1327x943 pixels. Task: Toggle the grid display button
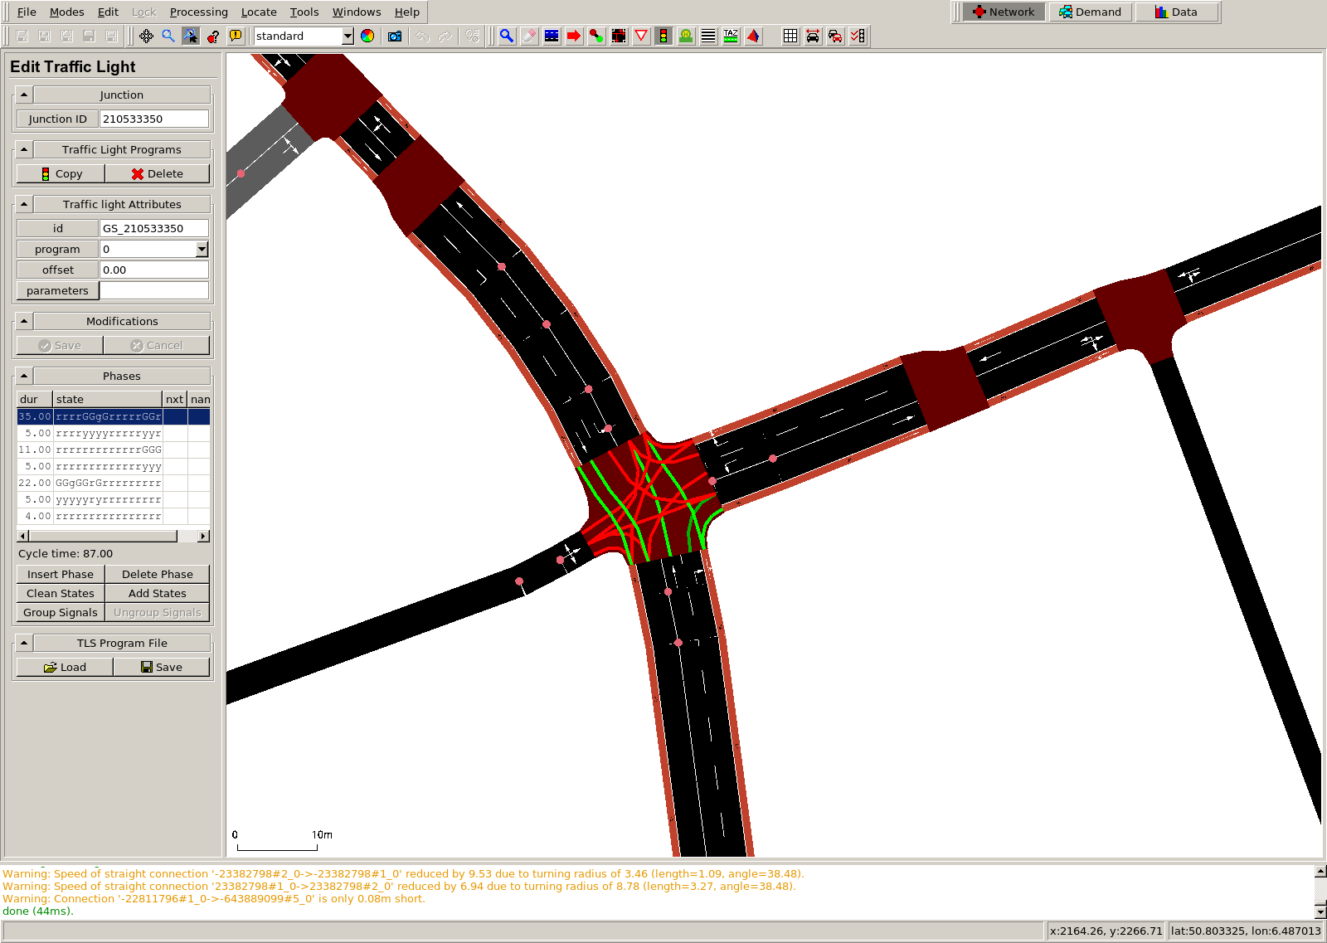(790, 36)
